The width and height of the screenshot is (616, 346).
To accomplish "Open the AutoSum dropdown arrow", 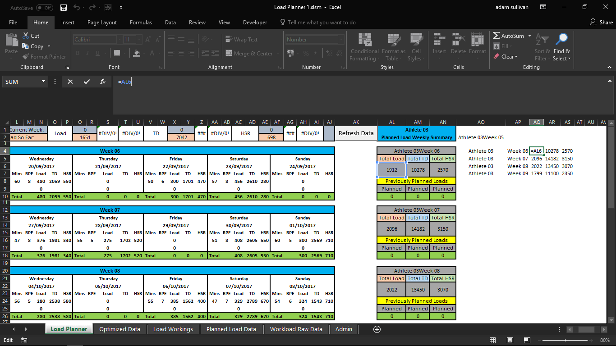I will click(531, 36).
